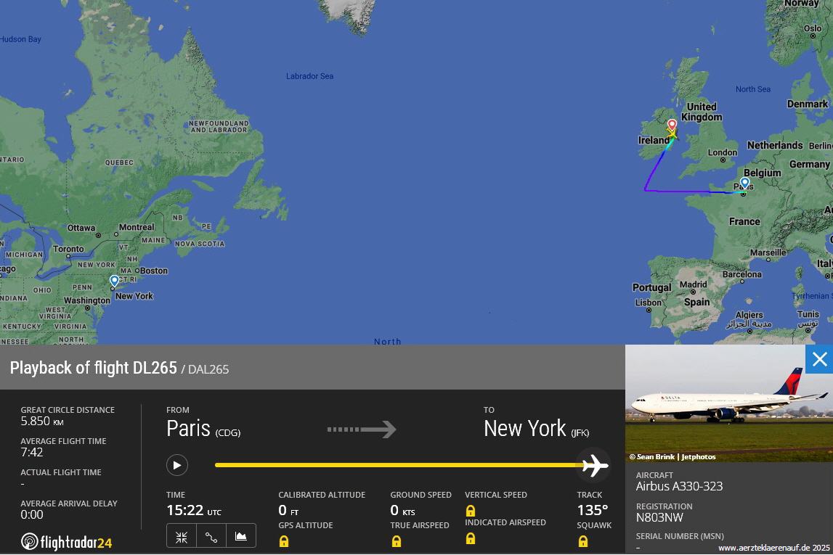Viewport: 833px width, 555px height.
Task: Click registration N803NW
Action: (x=659, y=517)
